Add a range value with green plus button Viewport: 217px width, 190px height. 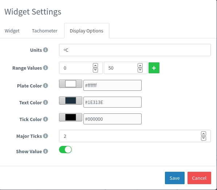[x=154, y=68]
